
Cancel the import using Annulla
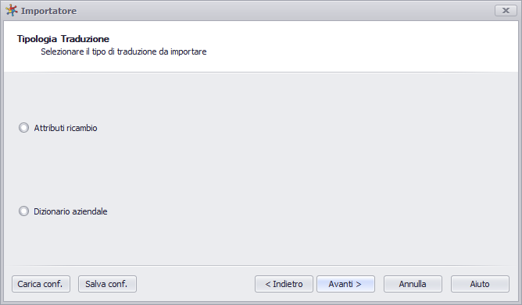pyautogui.click(x=413, y=284)
